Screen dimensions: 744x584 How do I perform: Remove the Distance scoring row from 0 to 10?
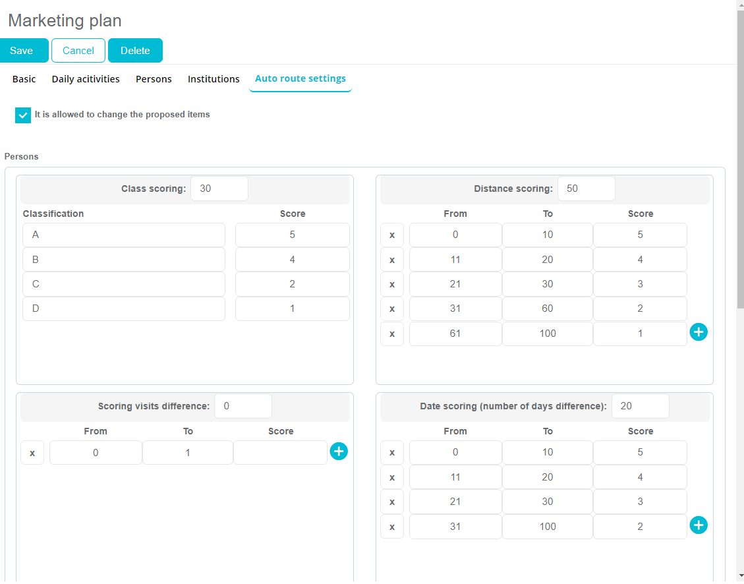[x=392, y=235]
